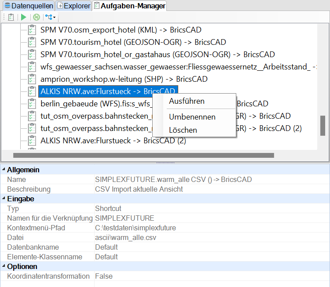Select the berlin_gebaeude (WFS) task
The height and width of the screenshot is (287, 330).
(x=96, y=104)
